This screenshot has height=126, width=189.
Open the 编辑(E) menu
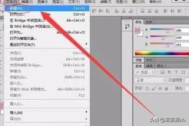point(27,2)
